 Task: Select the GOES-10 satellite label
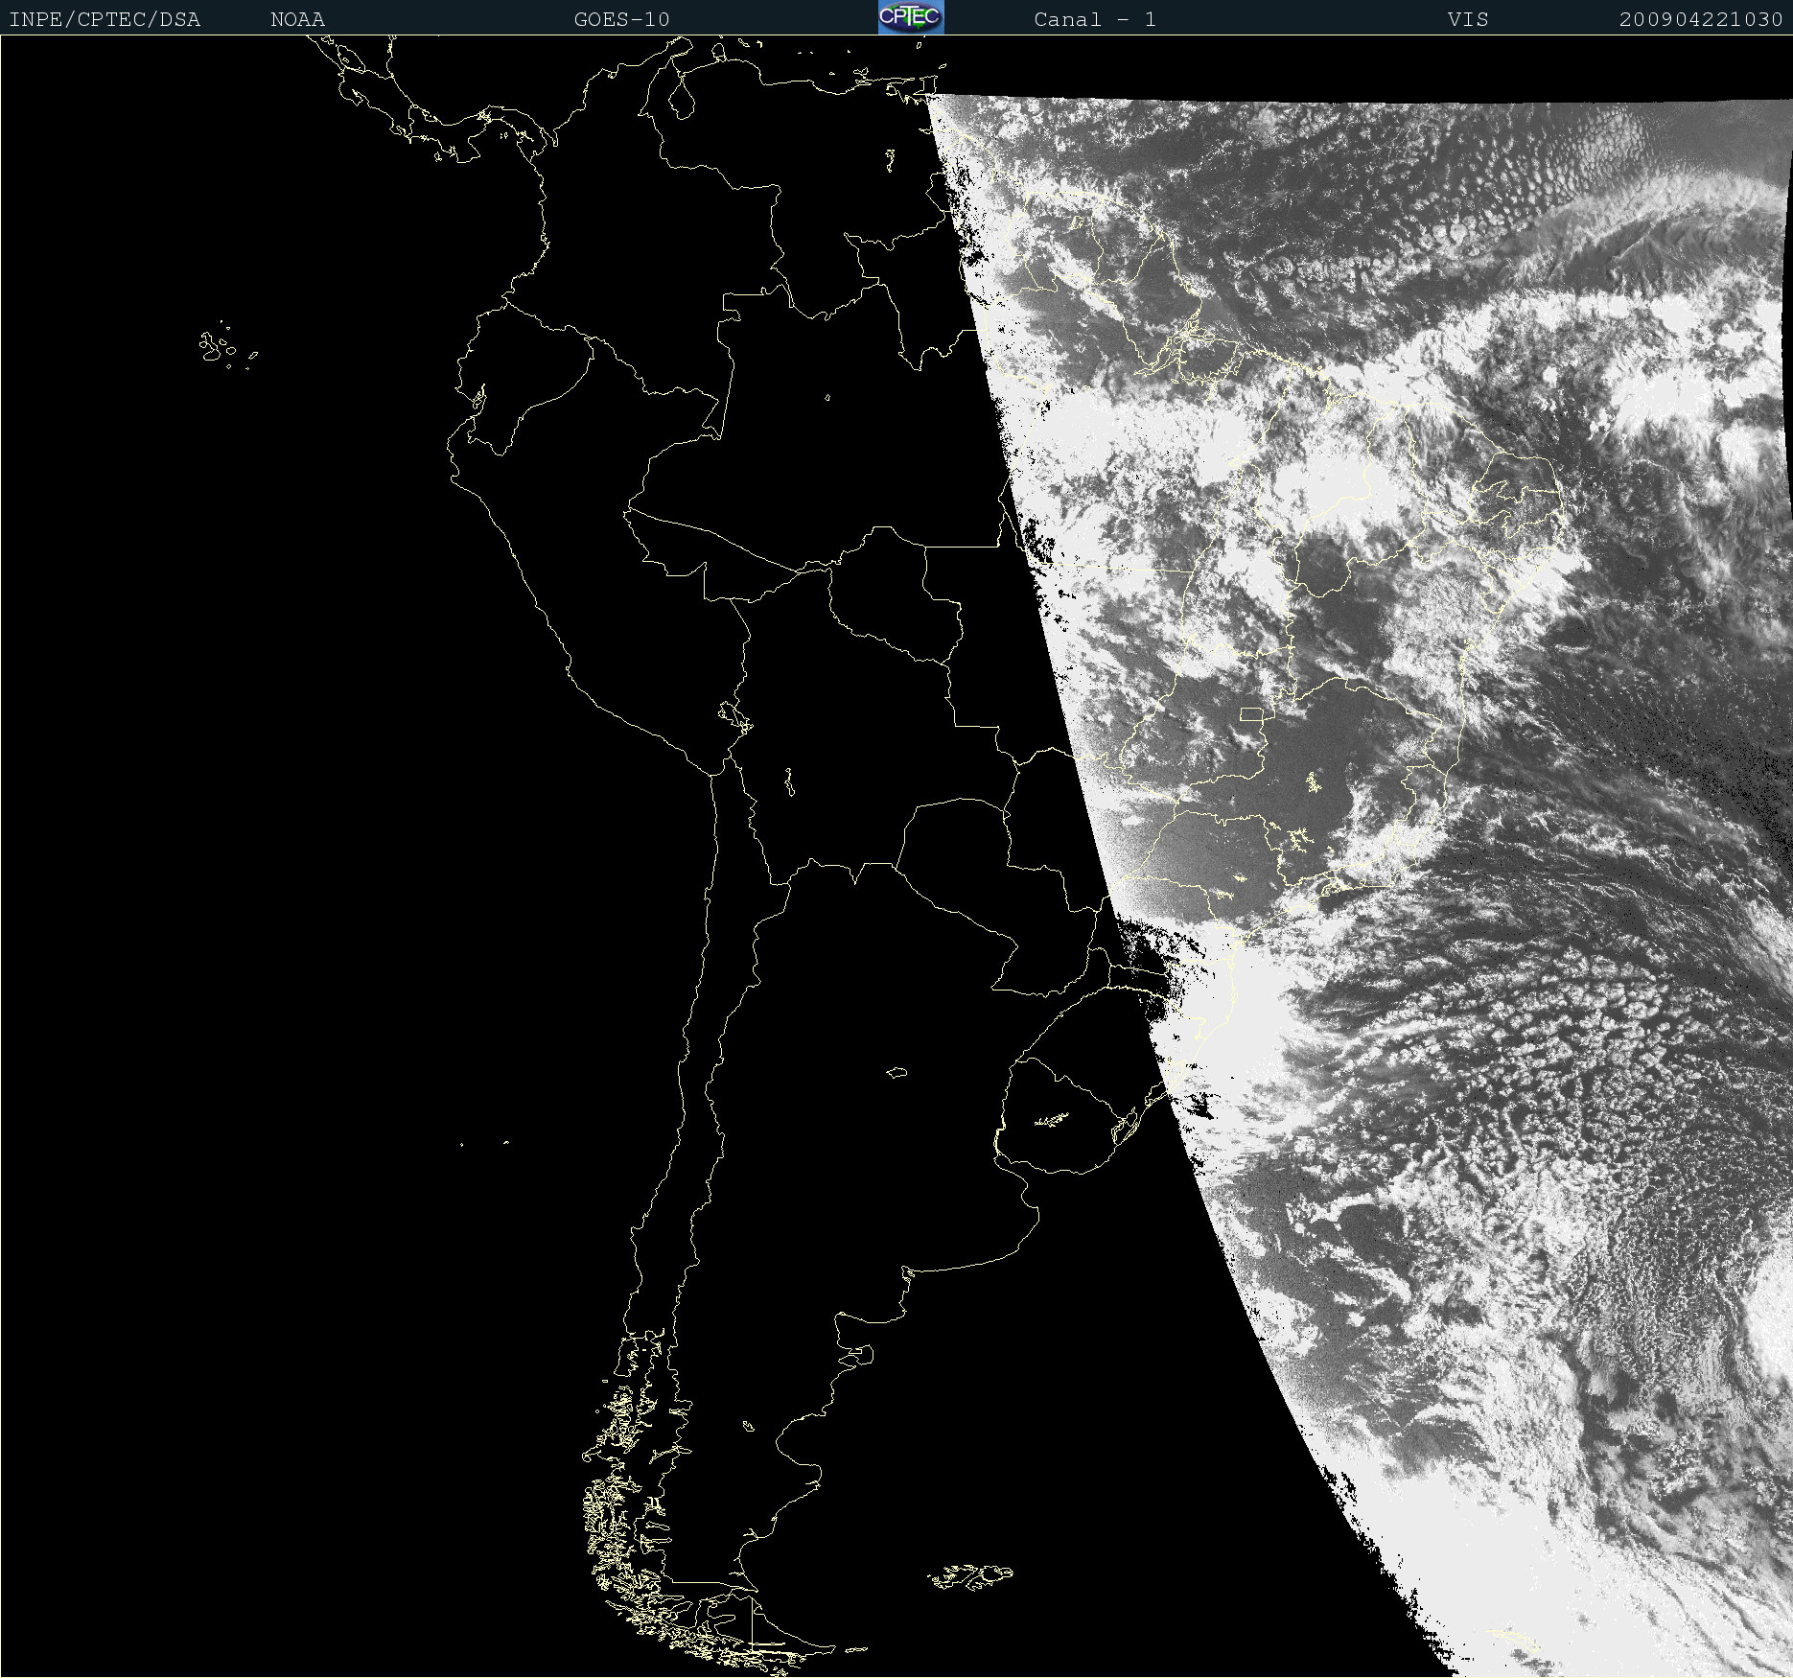tap(621, 19)
